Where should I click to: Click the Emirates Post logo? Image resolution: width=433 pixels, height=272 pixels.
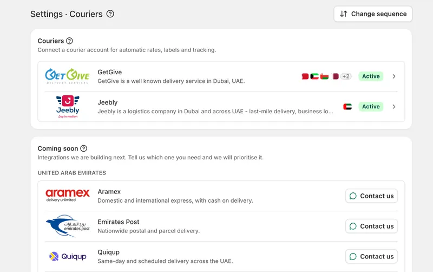pos(68,226)
